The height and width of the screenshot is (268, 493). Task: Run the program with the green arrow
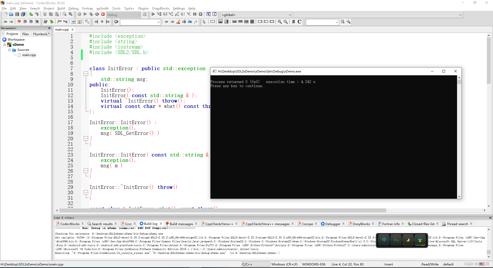click(x=85, y=14)
